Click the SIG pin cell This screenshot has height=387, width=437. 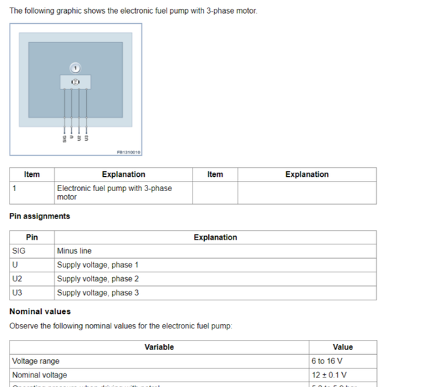(x=32, y=251)
